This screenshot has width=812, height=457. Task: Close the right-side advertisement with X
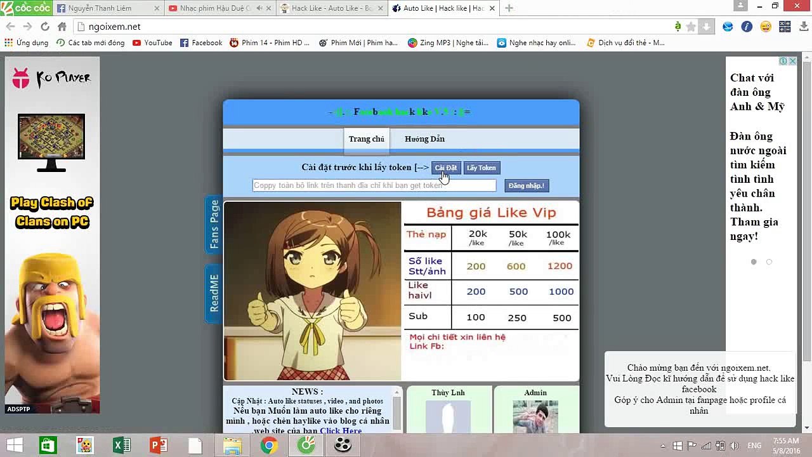pos(792,61)
